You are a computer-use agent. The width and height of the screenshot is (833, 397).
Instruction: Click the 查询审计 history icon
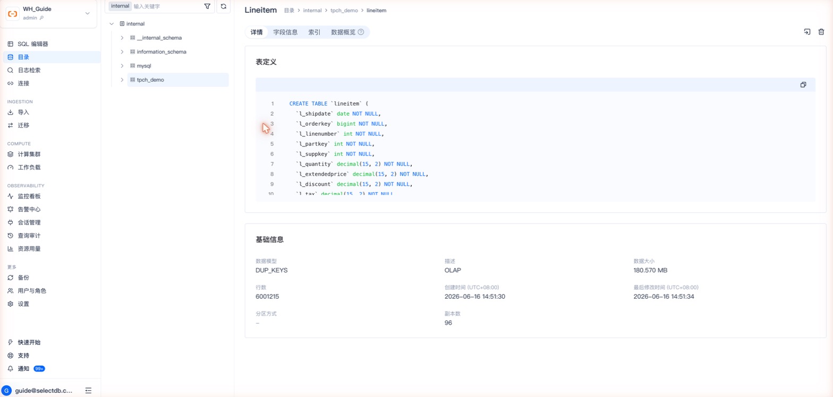click(x=10, y=236)
